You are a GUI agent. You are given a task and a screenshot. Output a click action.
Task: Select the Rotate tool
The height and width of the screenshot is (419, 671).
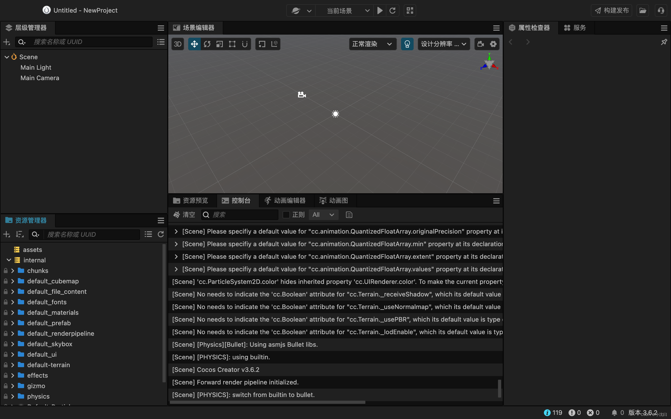click(207, 44)
